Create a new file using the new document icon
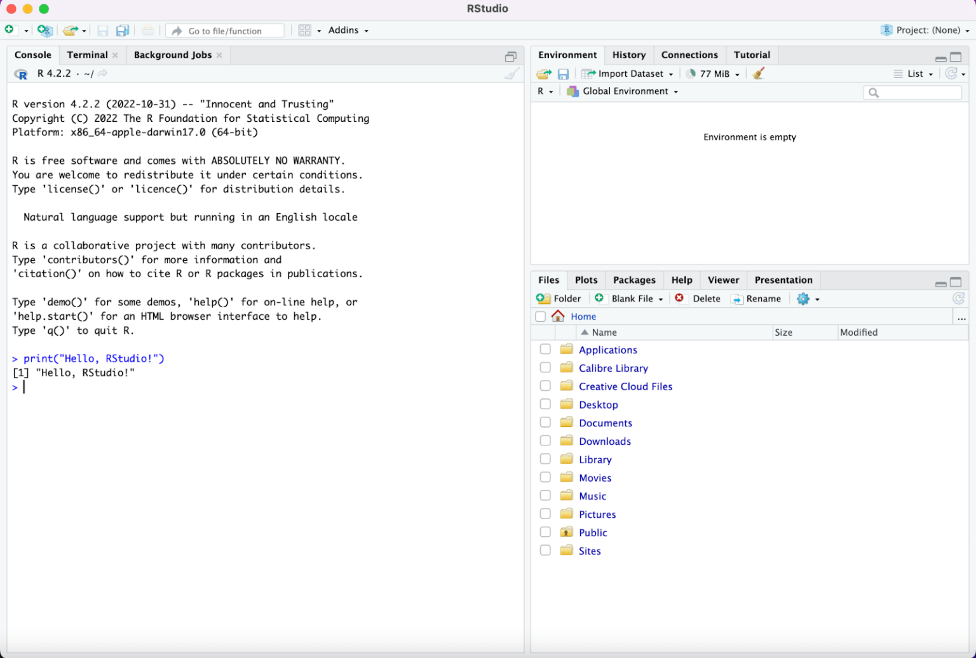 (9, 30)
